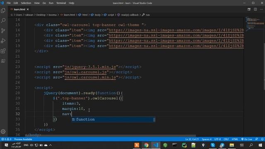Open the Run menu

pyautogui.click(x=51, y=3)
